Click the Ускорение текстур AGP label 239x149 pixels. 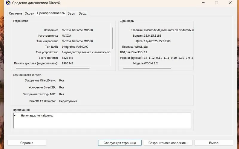(40, 94)
